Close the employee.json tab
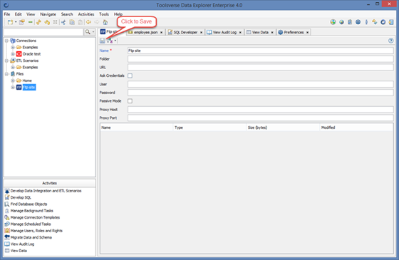The height and width of the screenshot is (260, 399). (x=161, y=32)
